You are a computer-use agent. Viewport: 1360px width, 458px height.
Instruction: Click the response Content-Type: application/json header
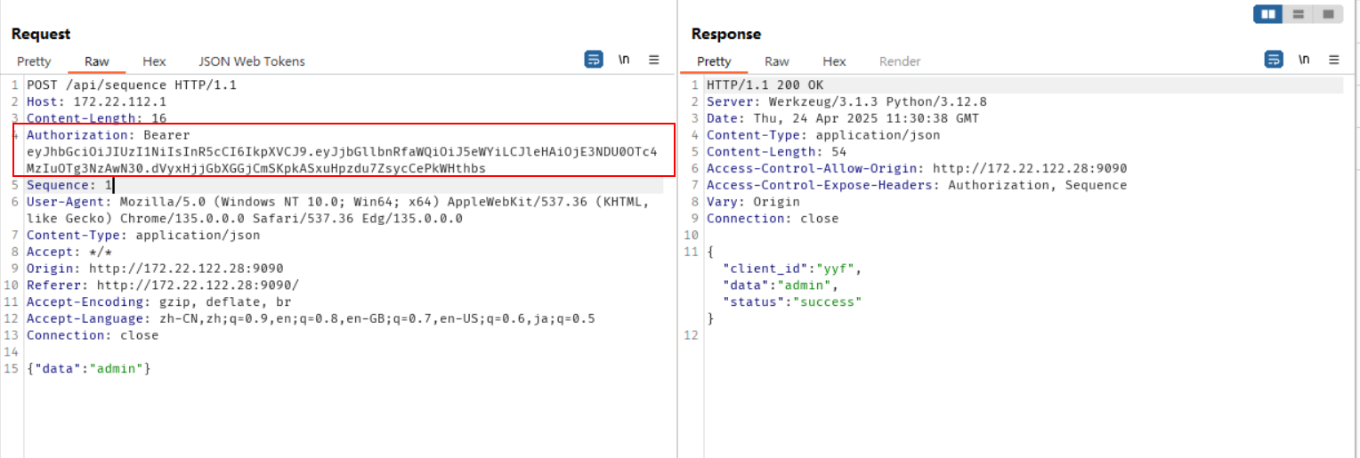click(823, 135)
